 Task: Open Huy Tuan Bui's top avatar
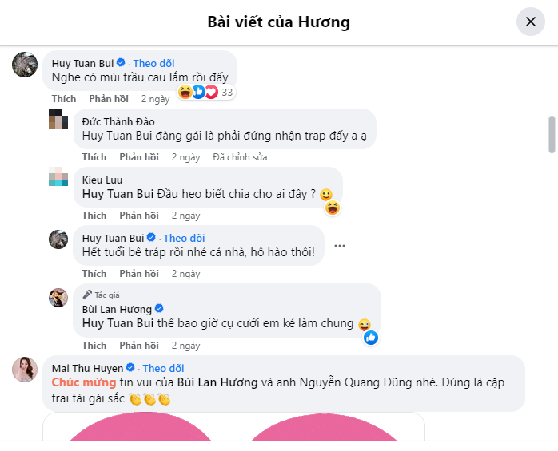click(25, 65)
